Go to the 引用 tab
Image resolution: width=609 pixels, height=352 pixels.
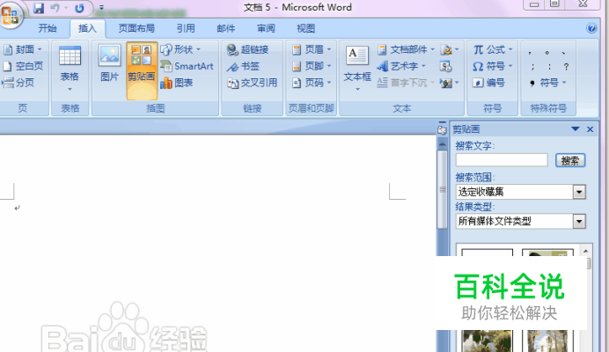(x=186, y=28)
